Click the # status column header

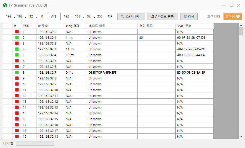(x=17, y=26)
